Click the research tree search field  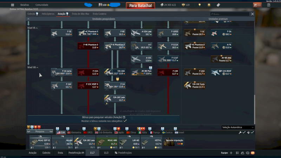pyautogui.click(x=228, y=14)
